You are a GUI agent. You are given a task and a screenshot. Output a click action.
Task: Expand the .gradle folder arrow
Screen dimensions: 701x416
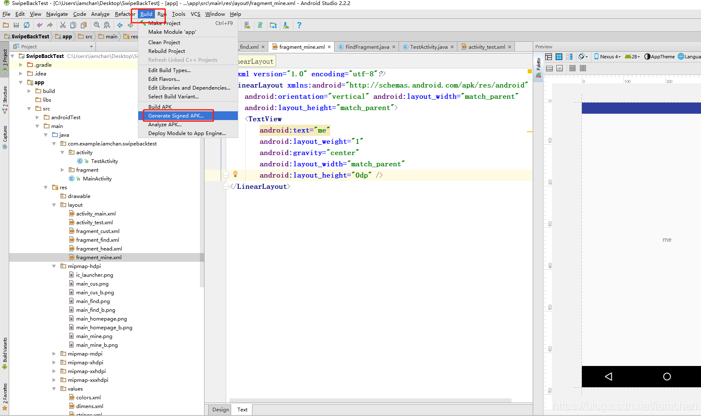pyautogui.click(x=21, y=65)
